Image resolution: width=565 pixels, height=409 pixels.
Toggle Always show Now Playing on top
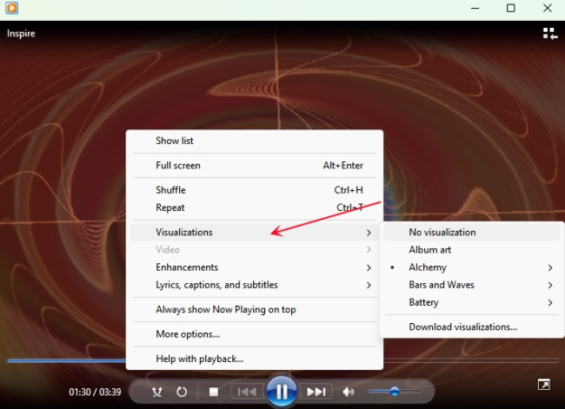[255, 310]
